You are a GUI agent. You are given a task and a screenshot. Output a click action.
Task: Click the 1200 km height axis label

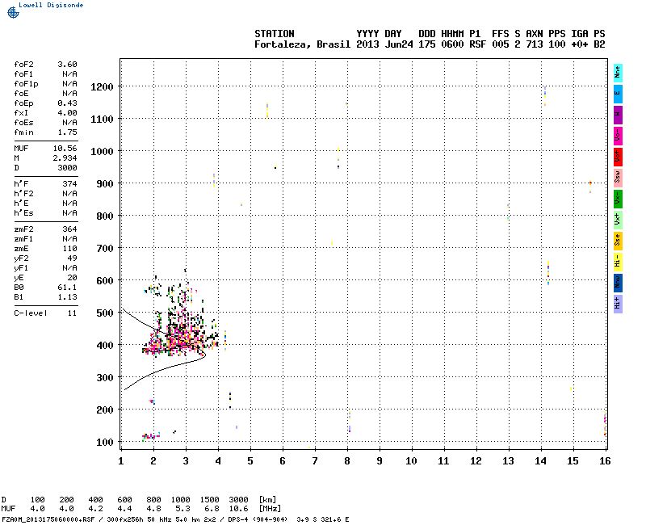pos(103,87)
